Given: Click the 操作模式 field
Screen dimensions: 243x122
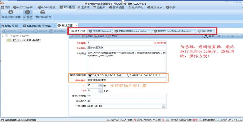Looking at the screenshot, I should click(126, 80).
